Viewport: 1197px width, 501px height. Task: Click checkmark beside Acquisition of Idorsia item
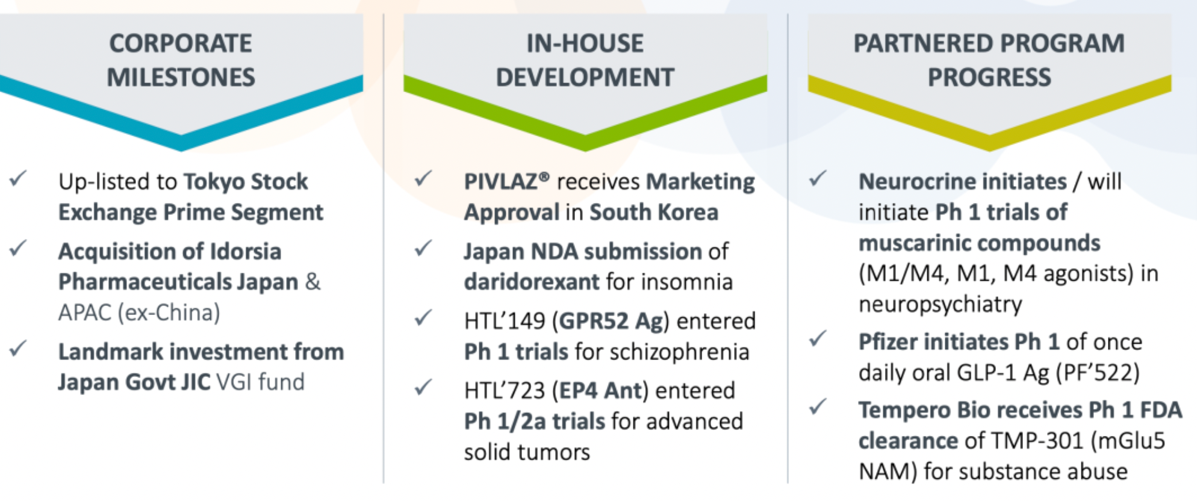[x=19, y=248]
